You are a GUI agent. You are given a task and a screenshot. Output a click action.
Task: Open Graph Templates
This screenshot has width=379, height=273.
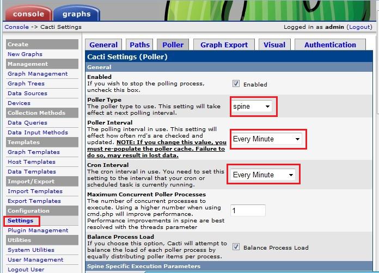(x=34, y=152)
